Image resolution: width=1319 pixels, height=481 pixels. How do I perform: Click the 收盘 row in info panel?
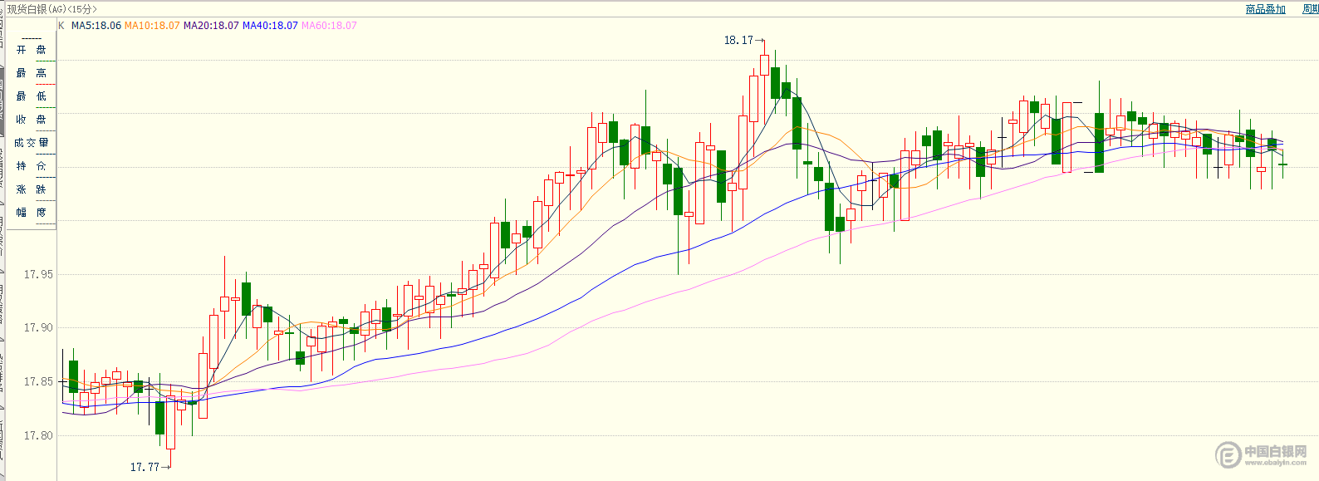pos(32,120)
